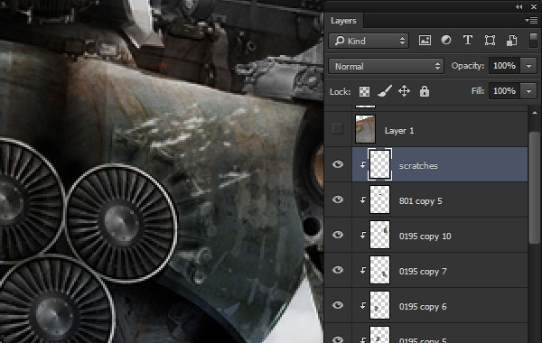
Task: Click the 0195 copy 6 clipping arrow
Action: (x=362, y=306)
